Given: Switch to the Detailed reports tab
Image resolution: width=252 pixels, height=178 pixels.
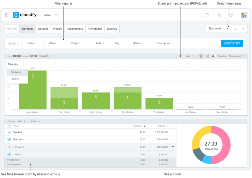Looking at the screenshot, I should (43, 29).
